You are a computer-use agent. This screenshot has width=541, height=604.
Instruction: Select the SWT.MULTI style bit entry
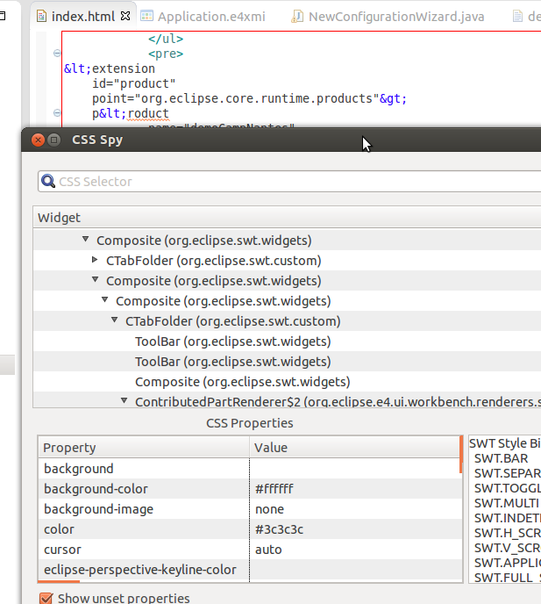(507, 503)
